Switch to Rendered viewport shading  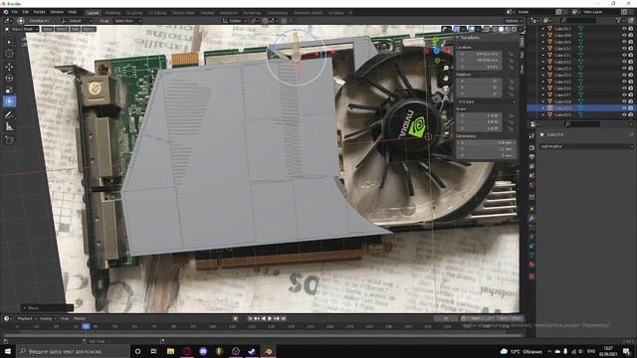[x=514, y=29]
